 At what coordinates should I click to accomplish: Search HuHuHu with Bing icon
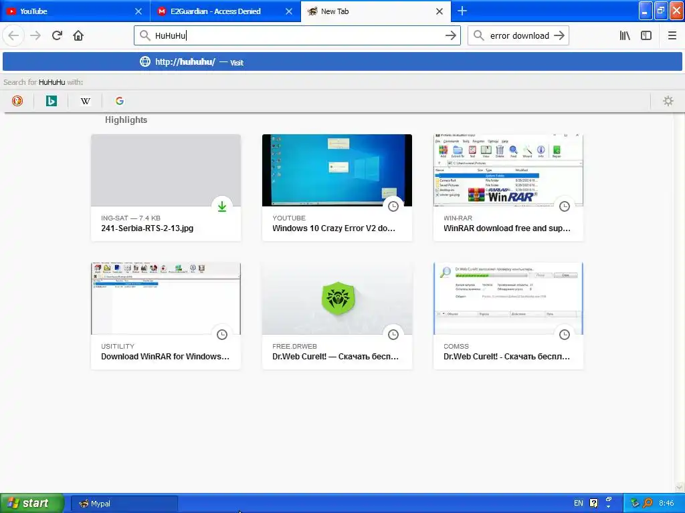(52, 101)
